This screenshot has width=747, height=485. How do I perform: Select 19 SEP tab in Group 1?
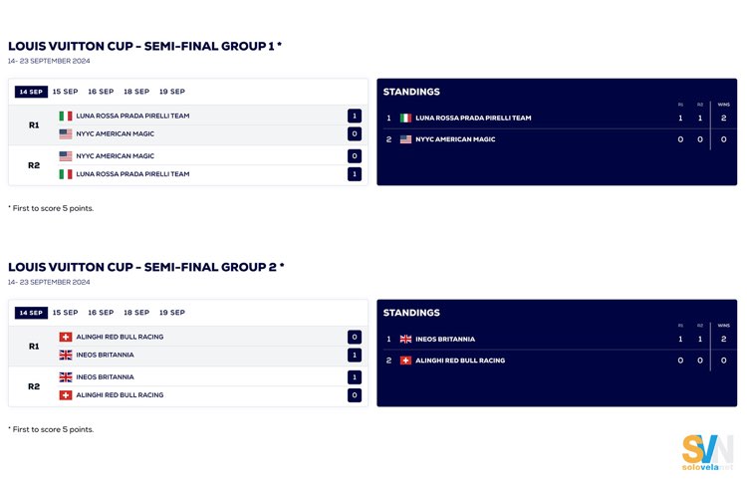tap(171, 92)
